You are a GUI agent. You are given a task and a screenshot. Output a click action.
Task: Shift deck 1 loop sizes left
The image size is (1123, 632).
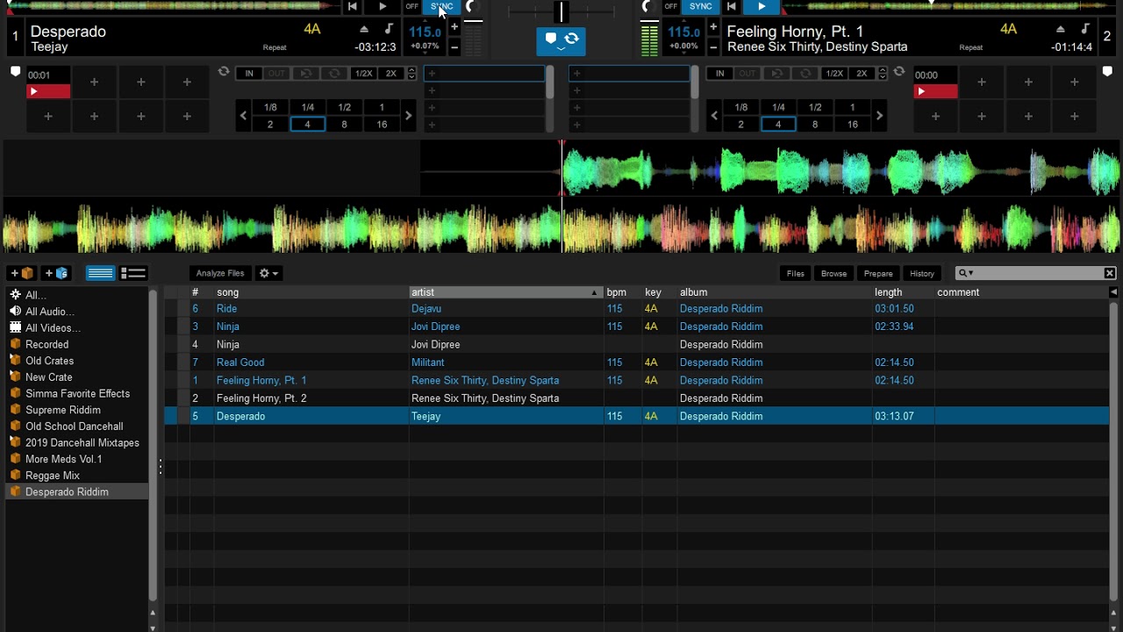tap(244, 116)
